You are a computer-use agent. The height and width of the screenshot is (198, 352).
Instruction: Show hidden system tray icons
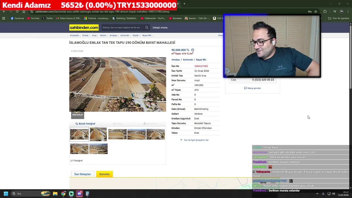coord(317,194)
